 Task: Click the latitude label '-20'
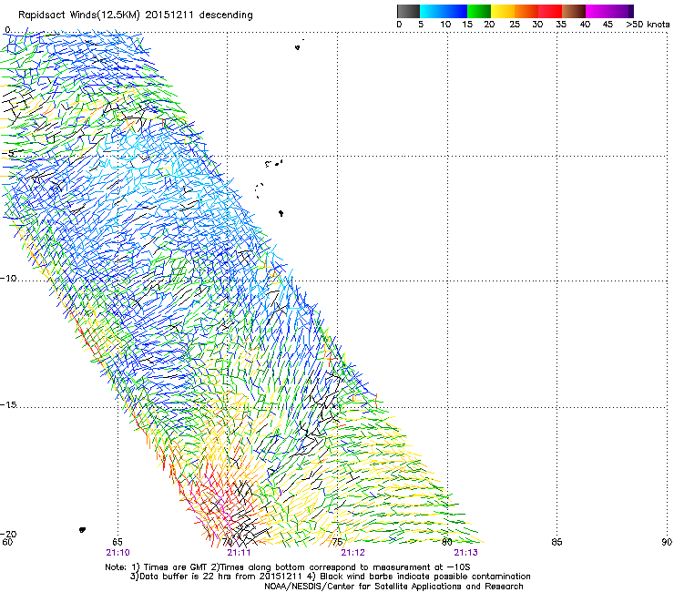point(8,534)
